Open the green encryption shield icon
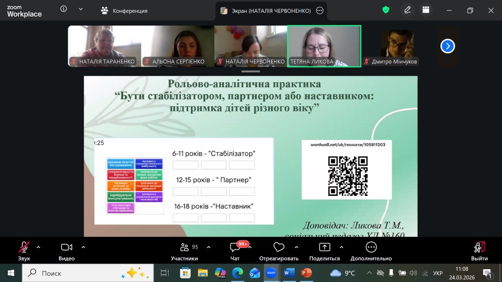The image size is (502, 282). [386, 10]
